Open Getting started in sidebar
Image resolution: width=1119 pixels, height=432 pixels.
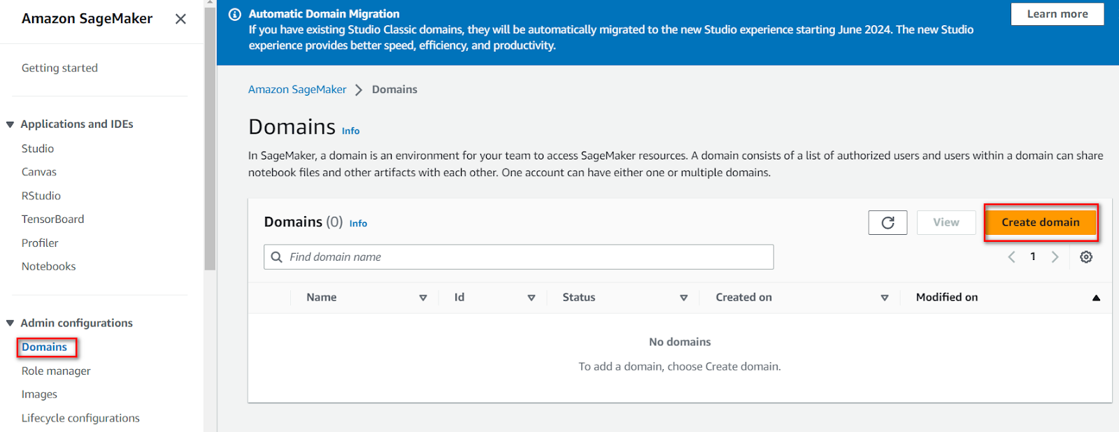pos(59,68)
